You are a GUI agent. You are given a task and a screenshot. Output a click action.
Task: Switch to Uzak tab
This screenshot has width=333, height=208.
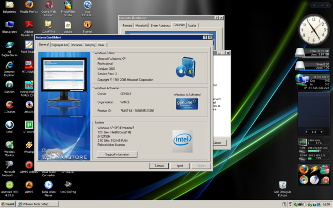(101, 45)
